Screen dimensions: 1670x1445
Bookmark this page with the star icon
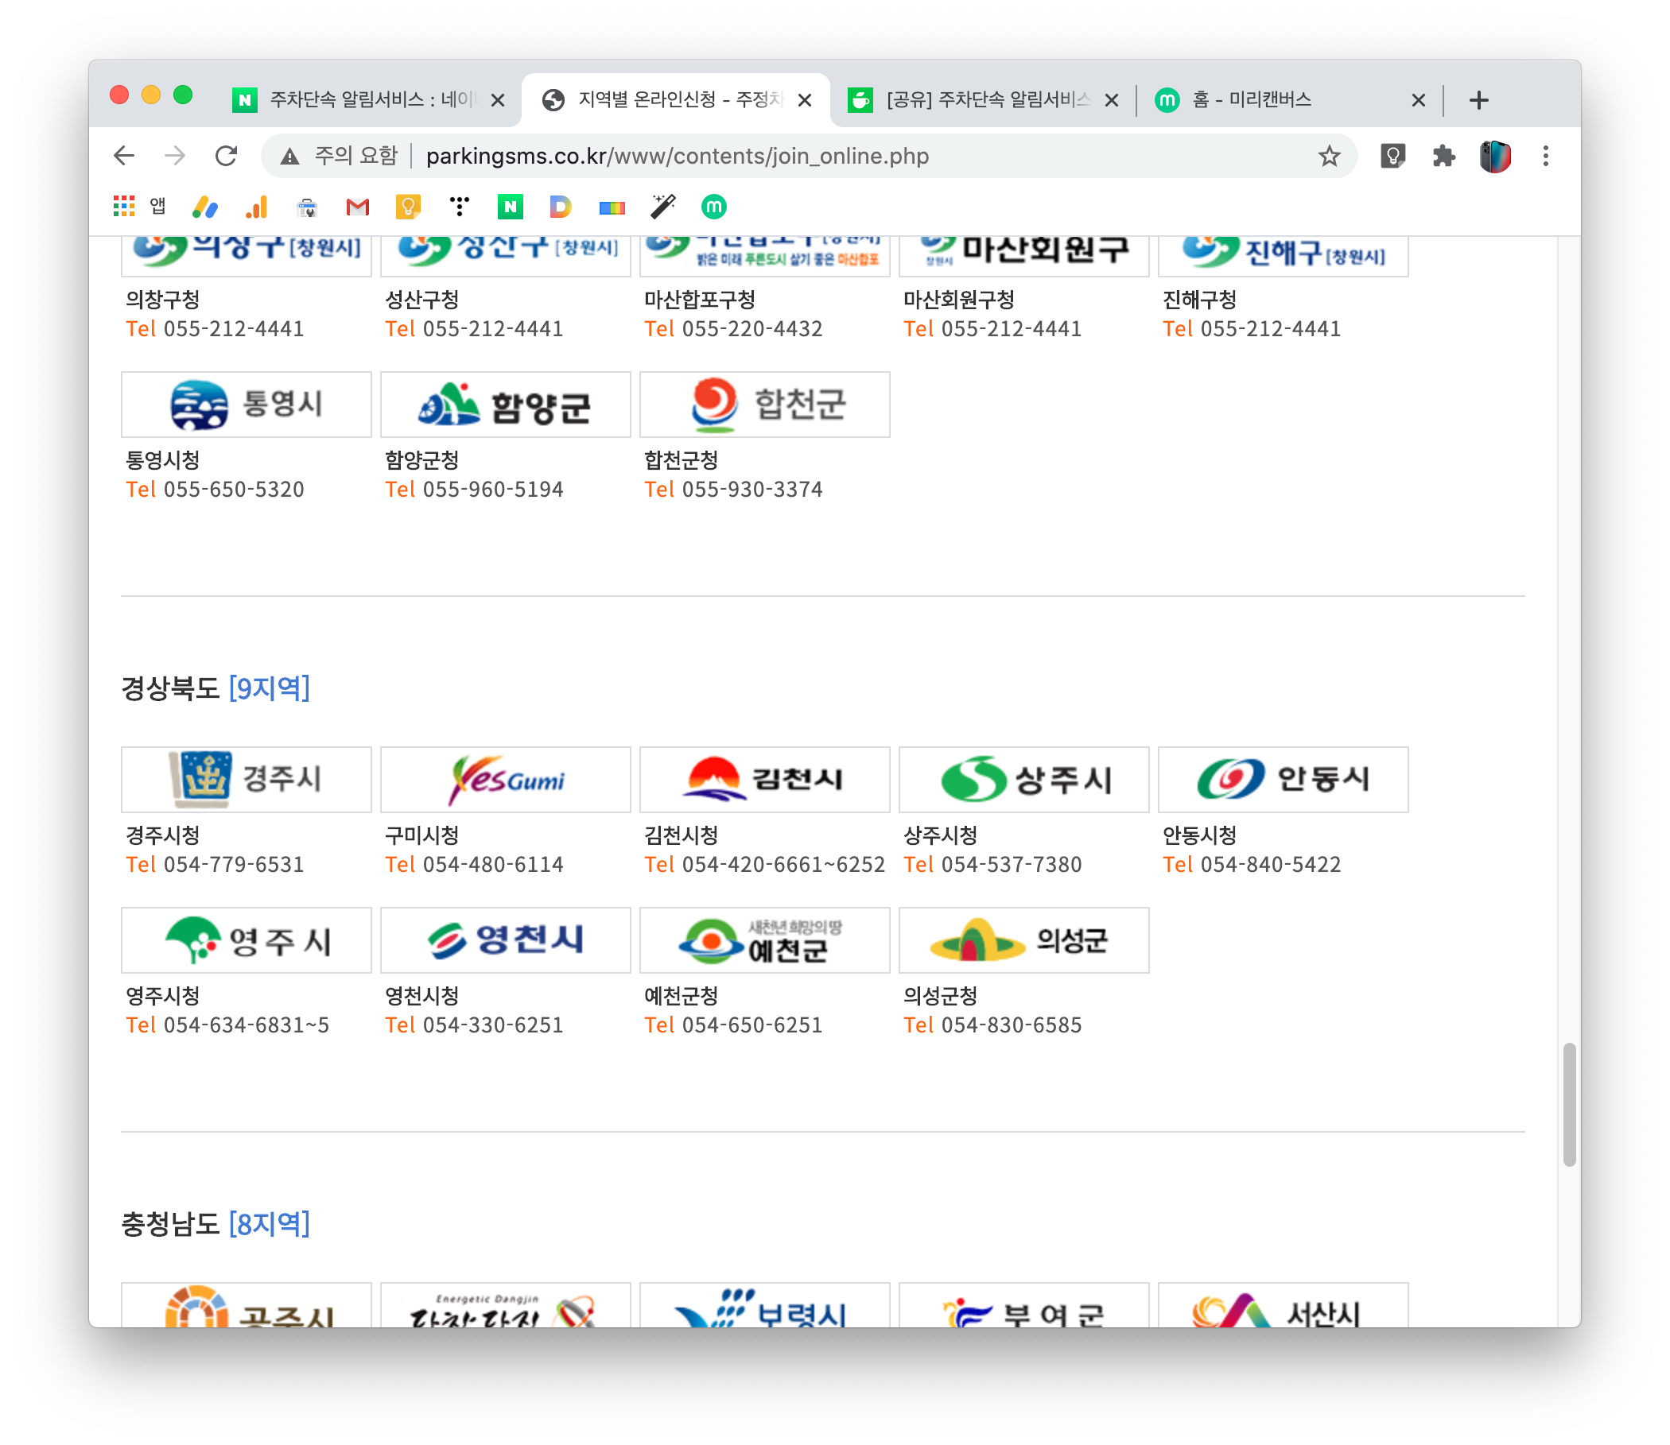point(1329,156)
